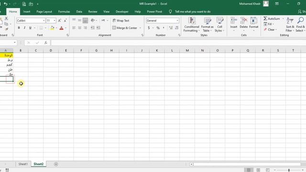This screenshot has width=306, height=172.
Task: Expand the Name Box dropdown arrow
Action: coord(15,43)
